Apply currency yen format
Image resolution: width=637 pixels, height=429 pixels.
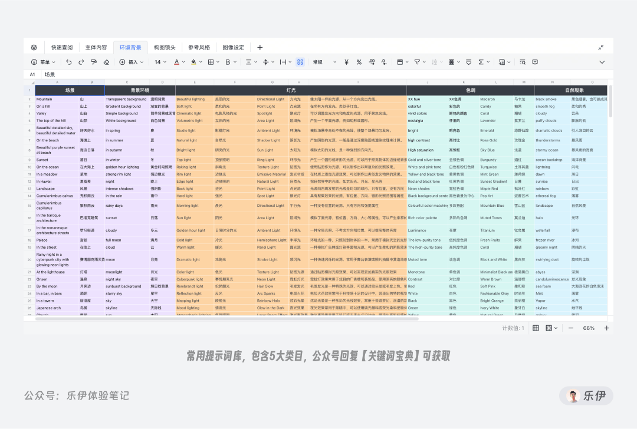click(x=347, y=62)
